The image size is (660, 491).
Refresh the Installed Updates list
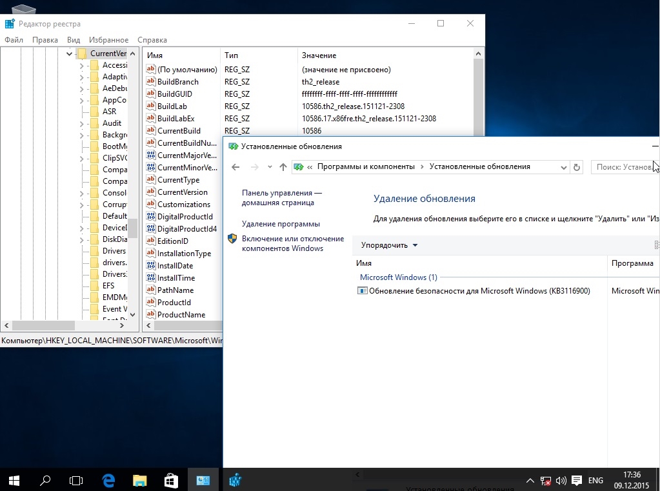577,167
